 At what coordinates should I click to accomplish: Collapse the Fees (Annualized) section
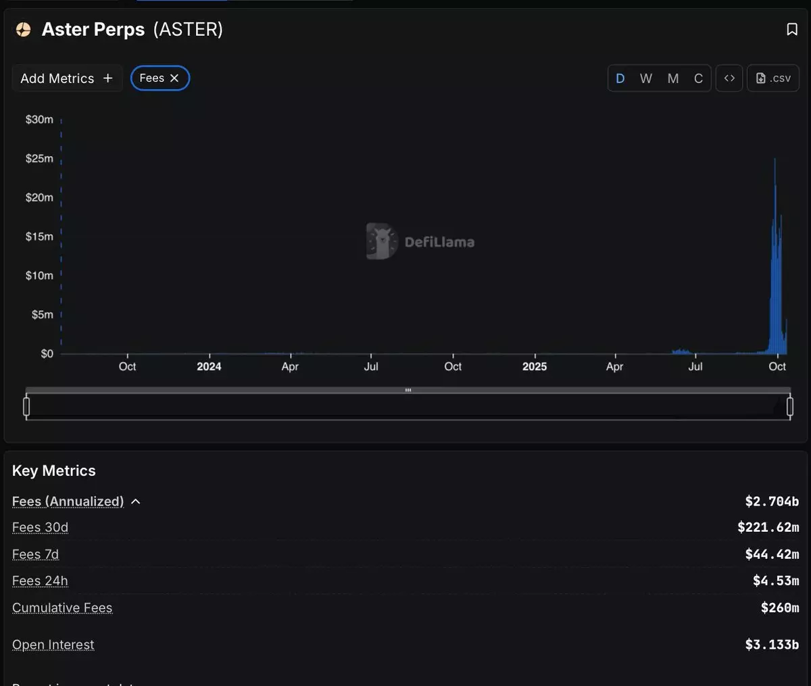[136, 501]
